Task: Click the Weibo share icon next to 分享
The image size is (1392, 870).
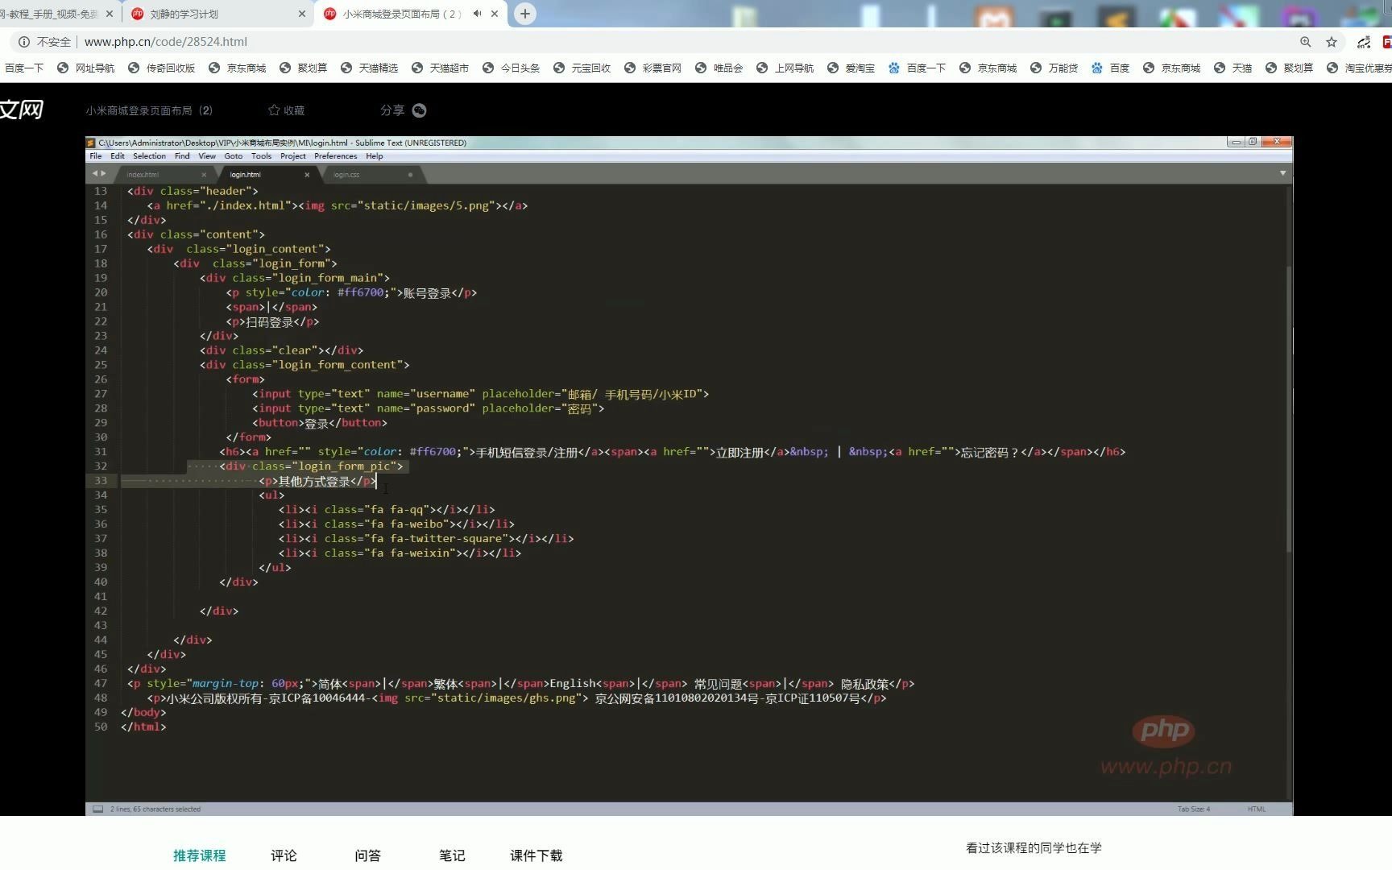Action: coord(419,110)
